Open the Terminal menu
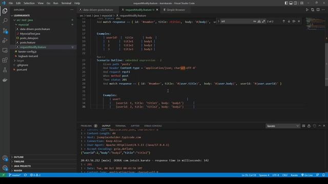This screenshot has height=184, width=328. (x=66, y=3)
